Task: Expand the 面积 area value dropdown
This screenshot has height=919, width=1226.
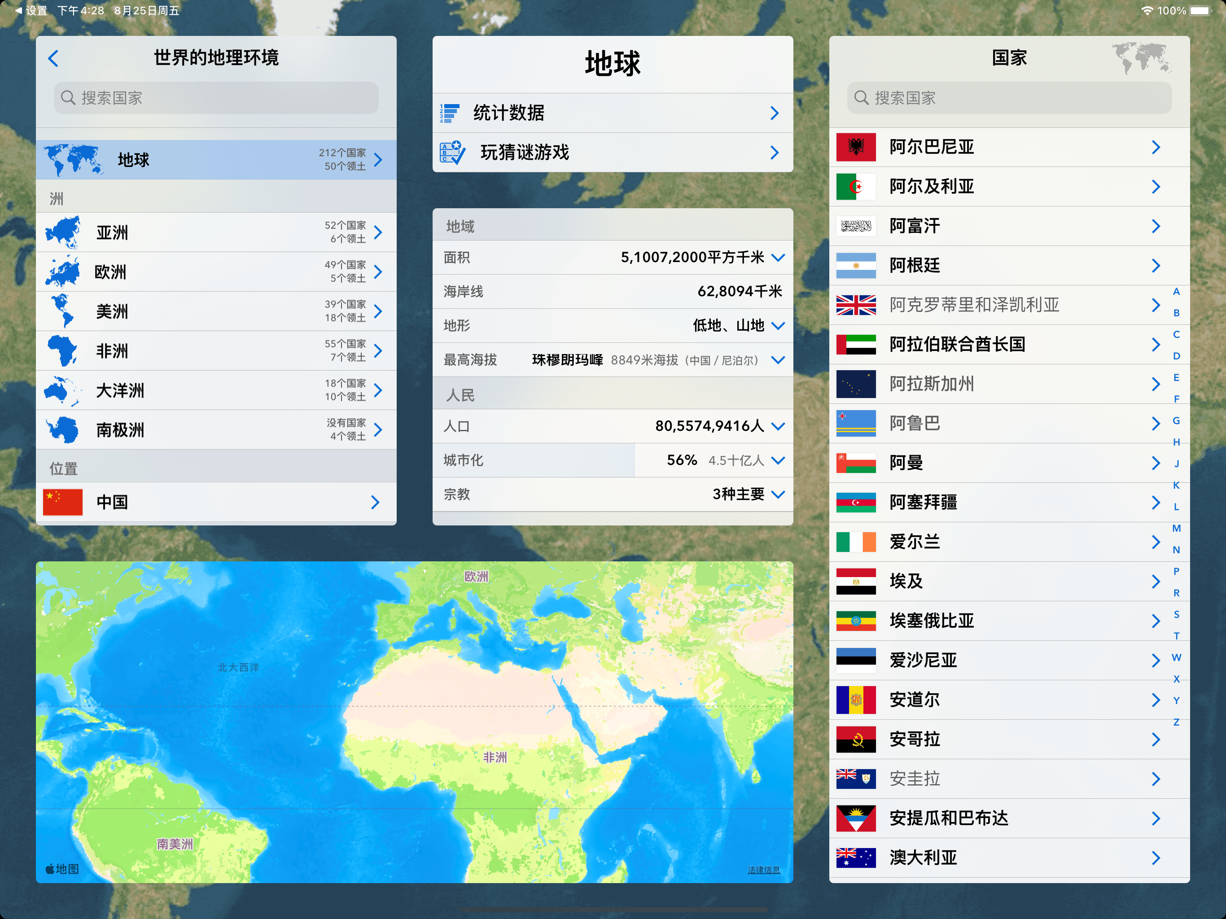Action: coord(778,258)
